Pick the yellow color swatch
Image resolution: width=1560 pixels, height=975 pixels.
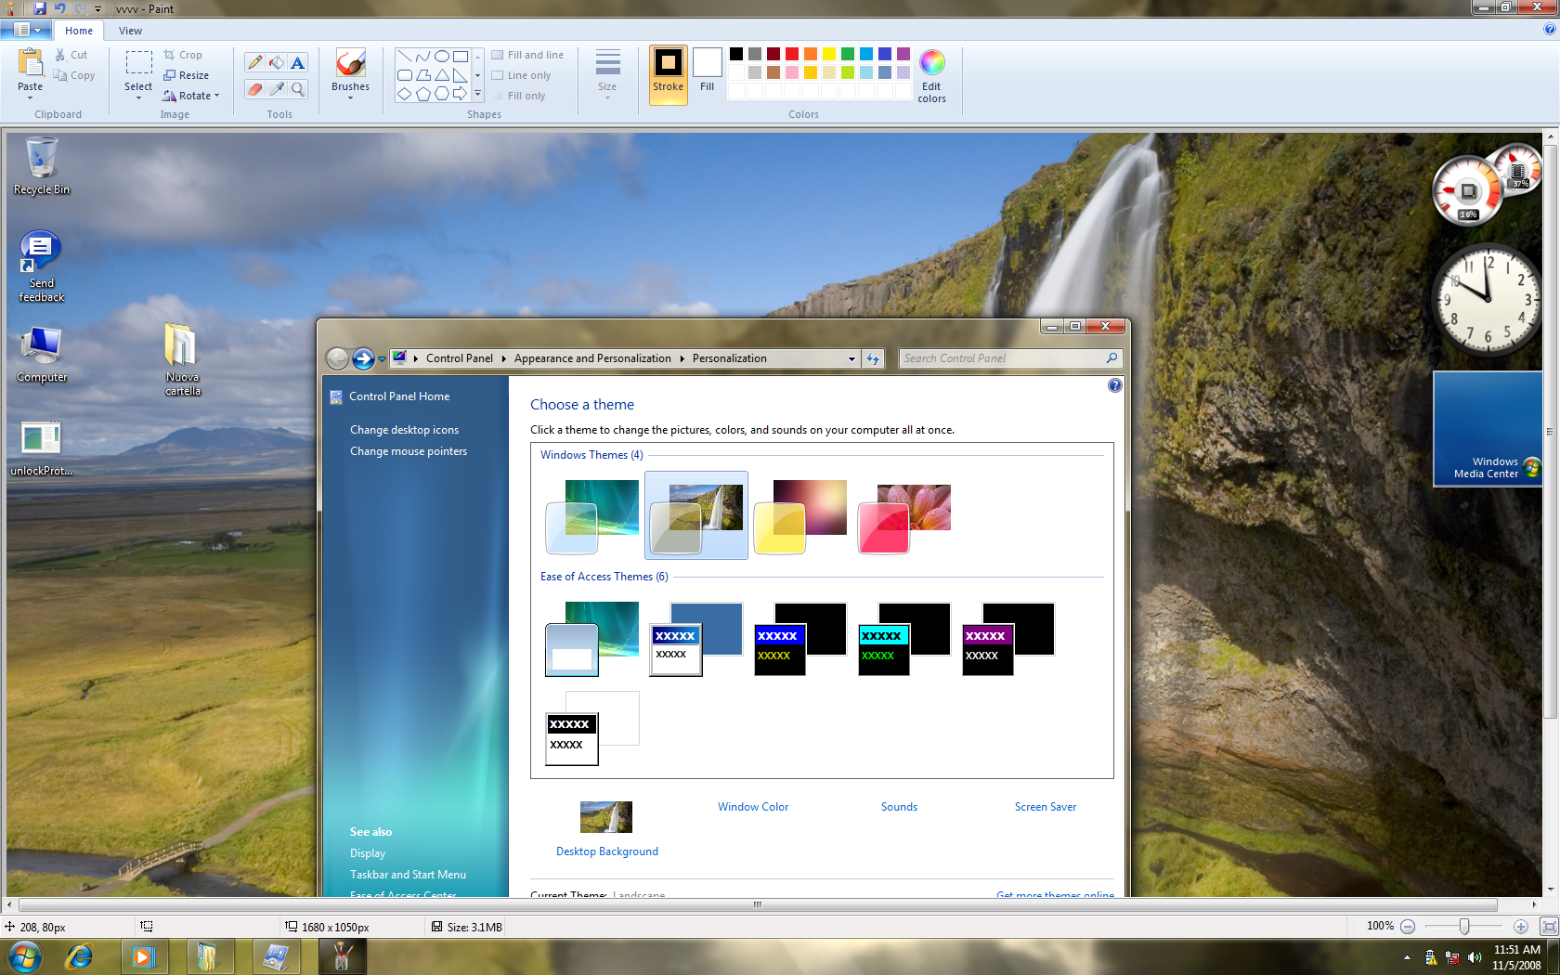(829, 54)
